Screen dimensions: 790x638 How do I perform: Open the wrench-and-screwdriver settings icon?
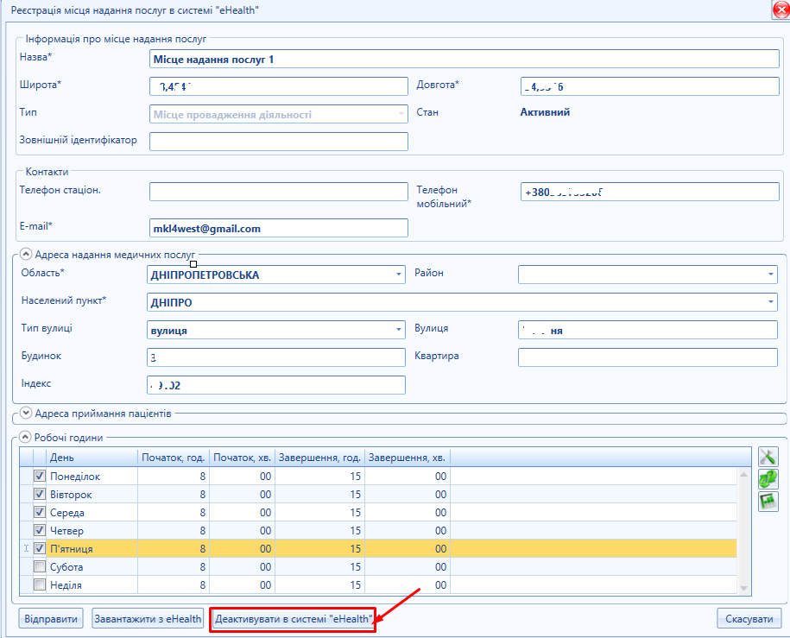tap(768, 457)
